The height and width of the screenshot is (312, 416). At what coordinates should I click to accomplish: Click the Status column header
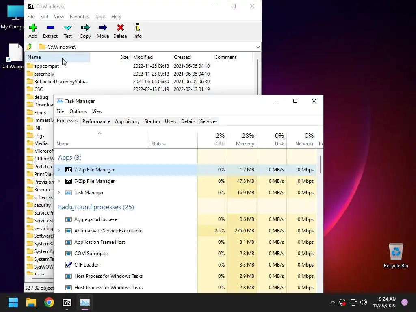coord(173,140)
